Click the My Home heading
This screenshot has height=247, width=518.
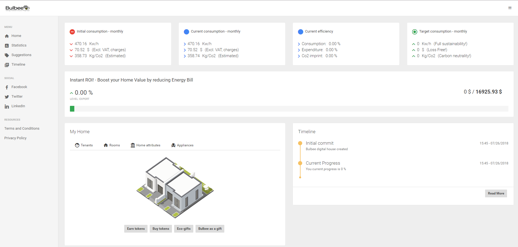pos(80,132)
